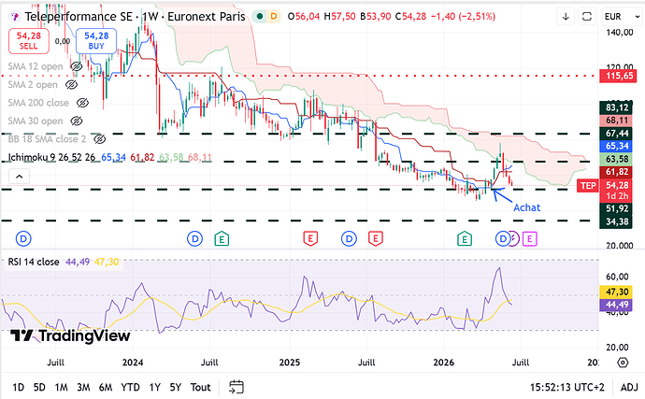Click the red 54,28 SELL button
Screen dimensions: 645x399
click(x=29, y=41)
